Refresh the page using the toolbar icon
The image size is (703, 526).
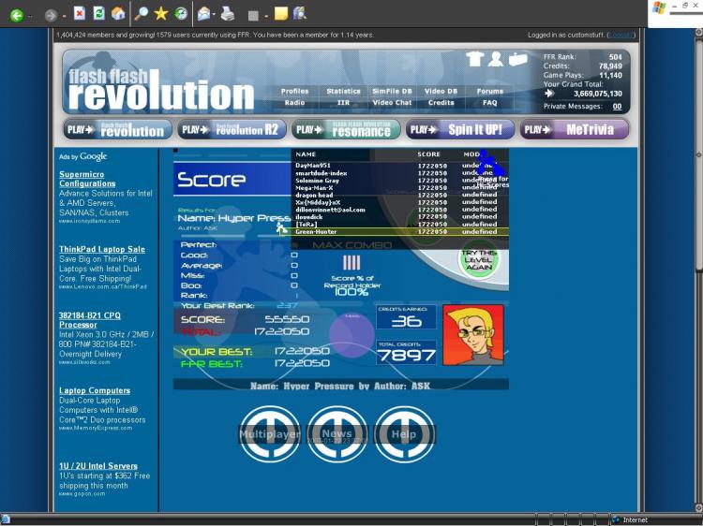pos(98,14)
